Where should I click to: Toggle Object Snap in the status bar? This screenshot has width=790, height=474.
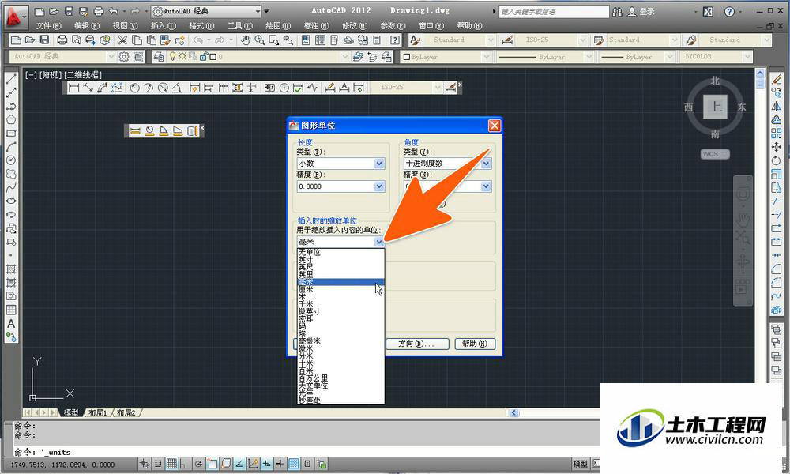click(212, 464)
